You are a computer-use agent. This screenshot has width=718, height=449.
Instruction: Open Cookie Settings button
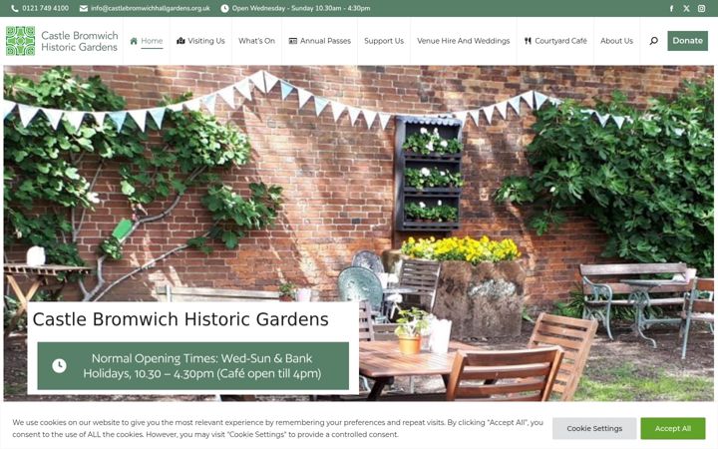tap(594, 428)
